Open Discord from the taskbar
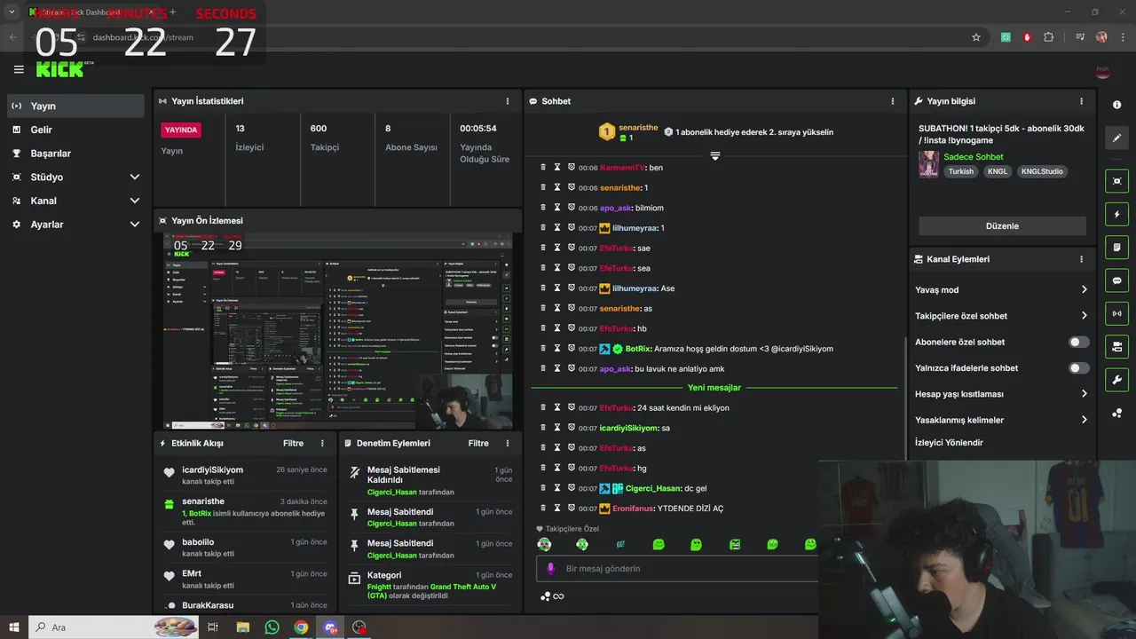The height and width of the screenshot is (639, 1136). point(330,627)
